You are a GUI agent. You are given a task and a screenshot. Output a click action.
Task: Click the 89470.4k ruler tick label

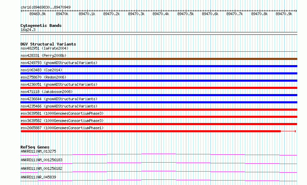click(161, 14)
